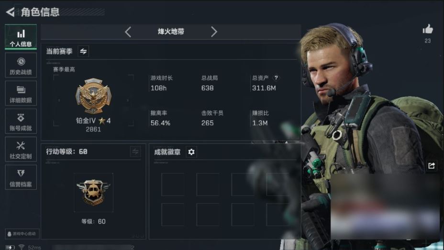Viewport: 444px width, 250px height.
Task: Select the 详细数据 folder icon
Action: (x=21, y=90)
